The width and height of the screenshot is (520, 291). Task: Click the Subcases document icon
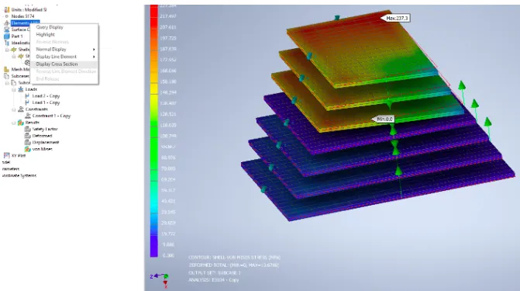pos(7,76)
